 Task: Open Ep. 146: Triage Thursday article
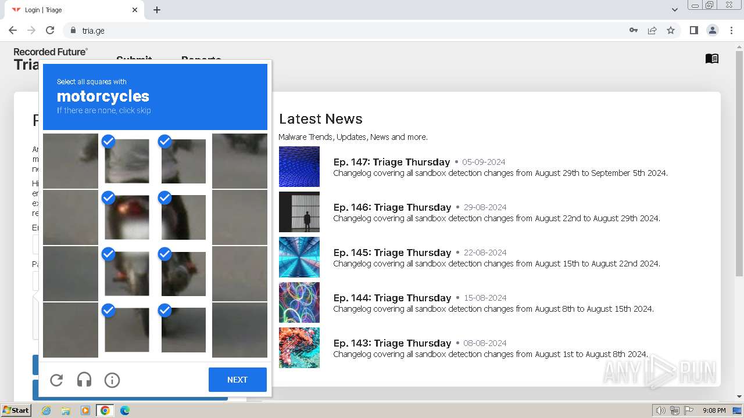pos(392,207)
